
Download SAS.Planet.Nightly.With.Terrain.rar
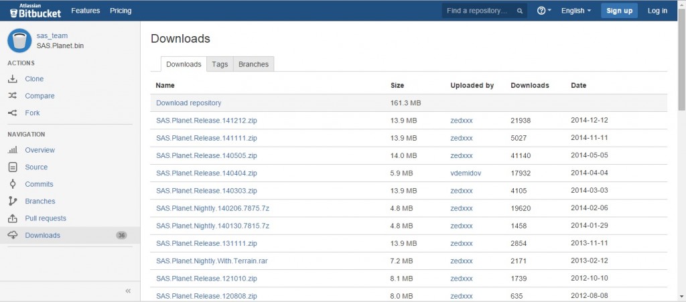[212, 261]
